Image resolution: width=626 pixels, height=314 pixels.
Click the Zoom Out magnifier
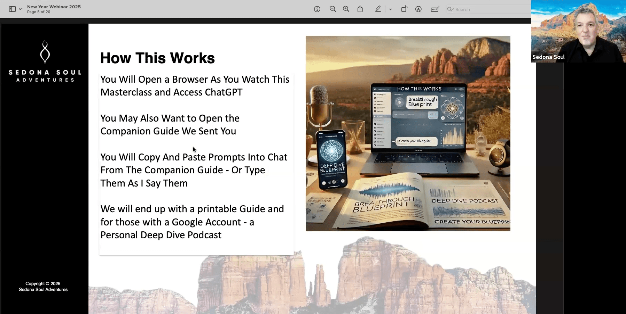332,9
